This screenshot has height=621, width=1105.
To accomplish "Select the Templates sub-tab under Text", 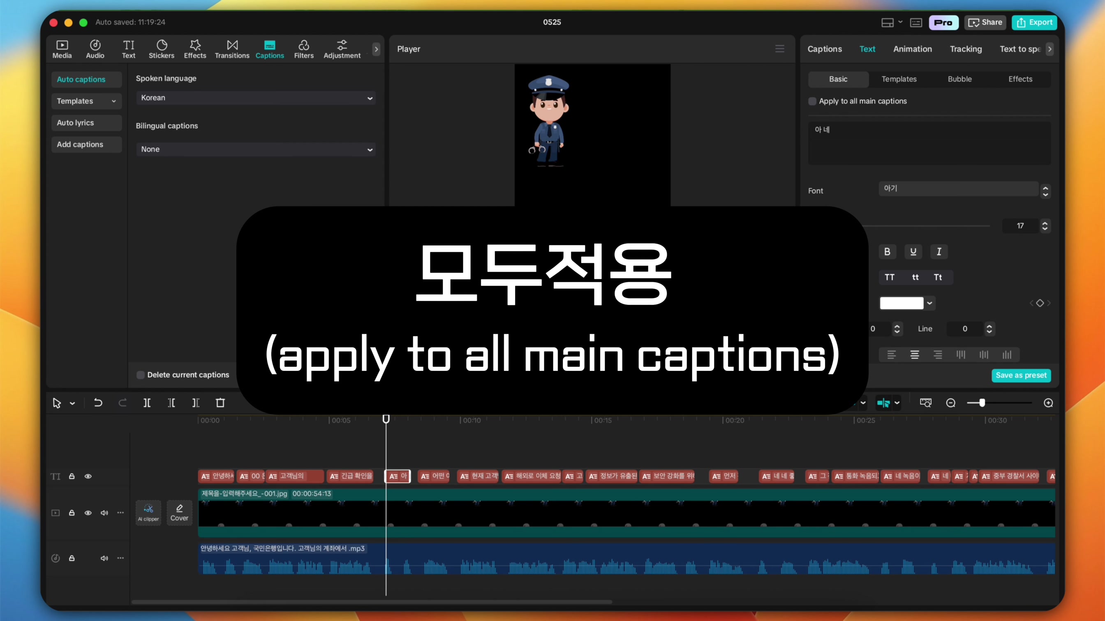I will pyautogui.click(x=899, y=79).
